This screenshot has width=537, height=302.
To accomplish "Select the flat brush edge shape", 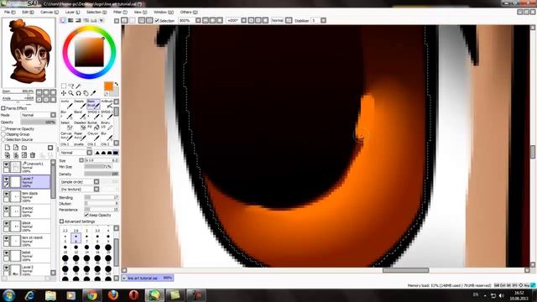I will [116, 153].
